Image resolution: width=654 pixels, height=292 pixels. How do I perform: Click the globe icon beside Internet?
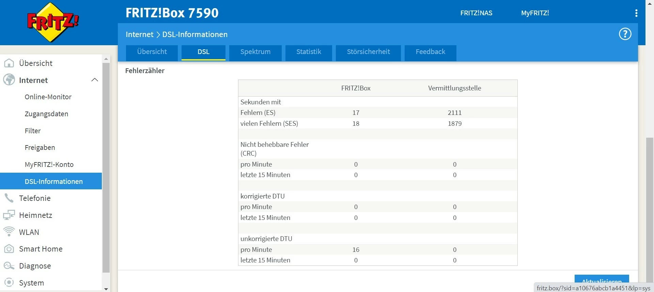tap(9, 80)
